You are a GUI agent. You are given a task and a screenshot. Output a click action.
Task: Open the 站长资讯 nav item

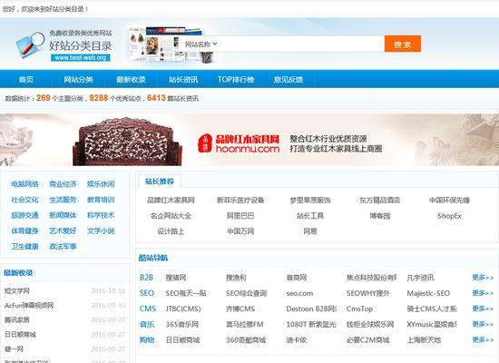183,79
